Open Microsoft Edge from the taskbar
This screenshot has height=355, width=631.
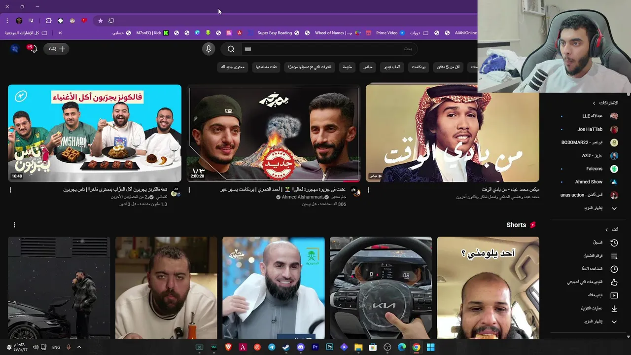coord(402,347)
